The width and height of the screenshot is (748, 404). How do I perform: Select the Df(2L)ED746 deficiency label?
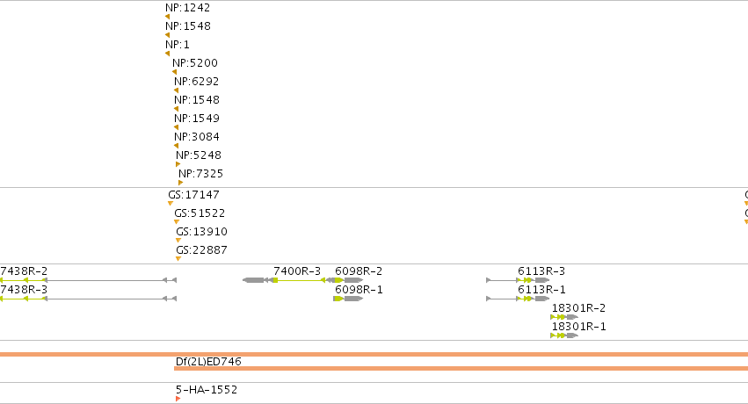coord(208,362)
